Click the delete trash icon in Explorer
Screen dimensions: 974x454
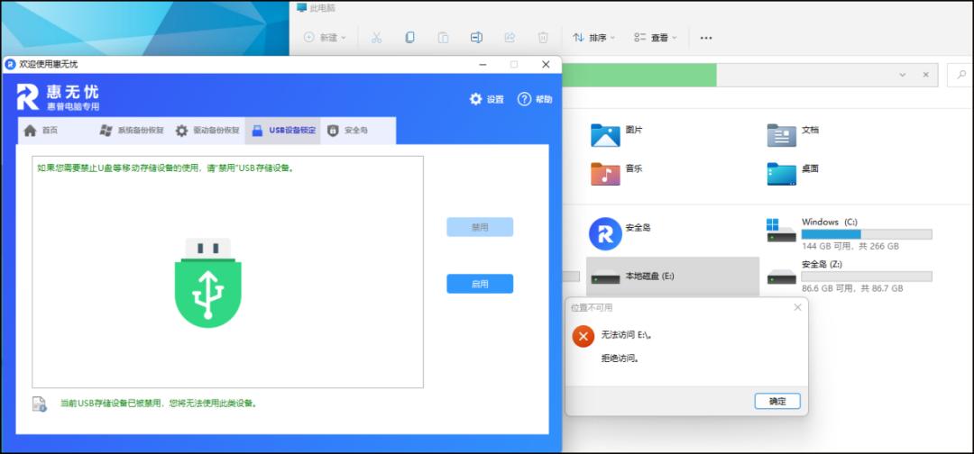point(543,38)
